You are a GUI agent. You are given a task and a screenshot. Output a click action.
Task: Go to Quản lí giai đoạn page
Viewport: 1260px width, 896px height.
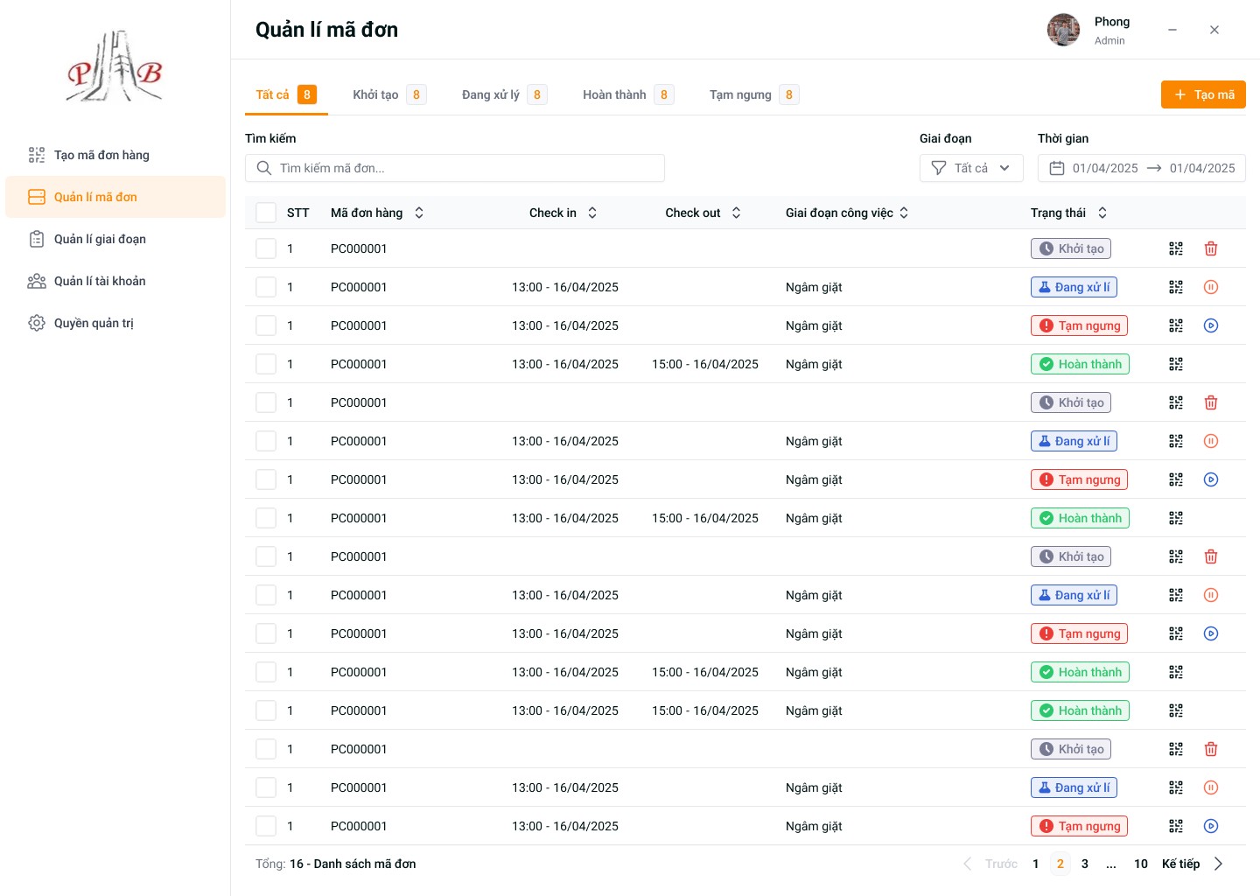[115, 239]
